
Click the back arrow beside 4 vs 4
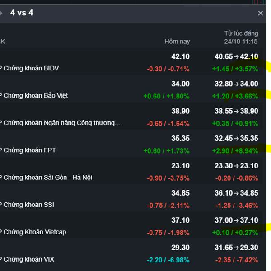coord(1,13)
